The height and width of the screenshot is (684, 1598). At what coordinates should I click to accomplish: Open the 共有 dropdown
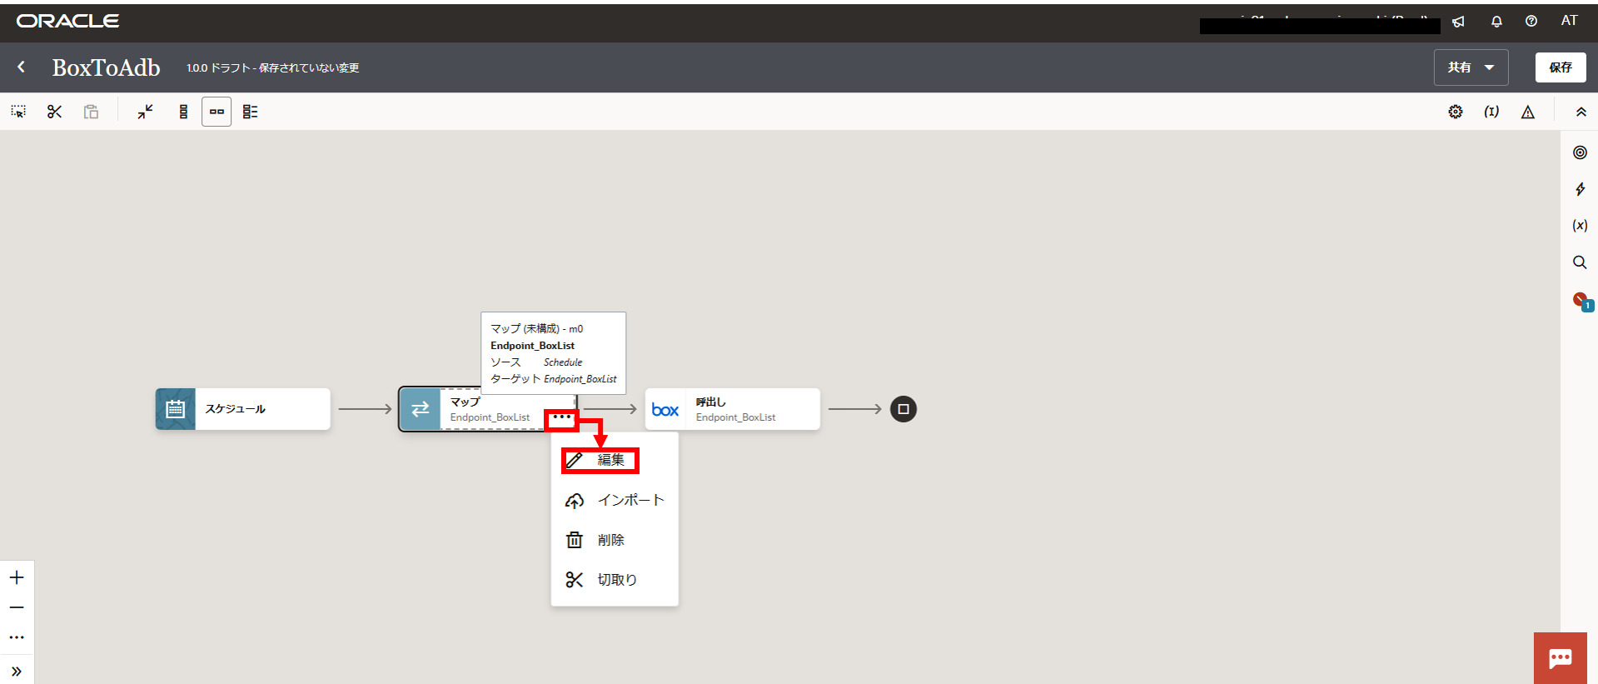1471,67
